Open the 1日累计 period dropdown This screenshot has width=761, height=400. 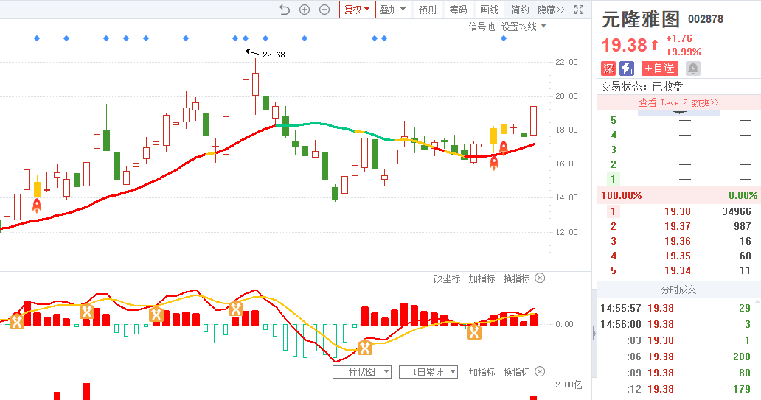428,372
